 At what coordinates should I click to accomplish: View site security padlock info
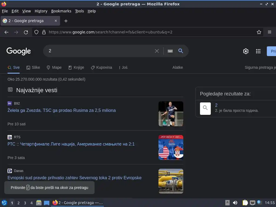[x=44, y=32]
